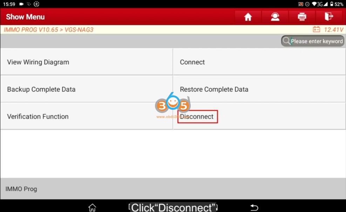Tap the Show Menu title
This screenshot has height=212, width=346.
25,17
